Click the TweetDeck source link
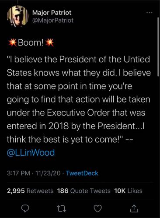 pyautogui.click(x=82, y=173)
